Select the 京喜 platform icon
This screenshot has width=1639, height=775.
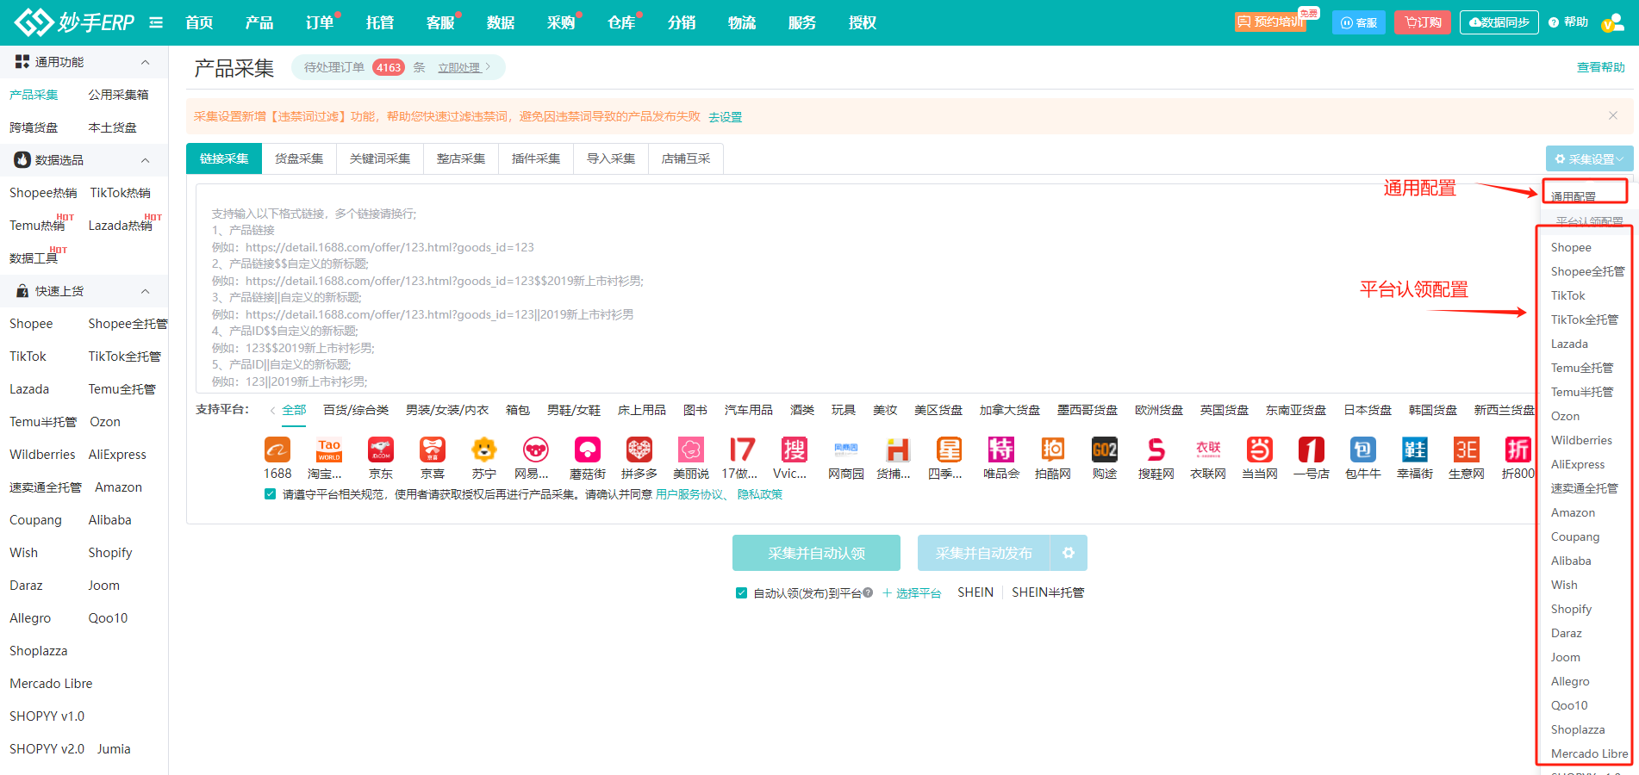[x=433, y=449]
